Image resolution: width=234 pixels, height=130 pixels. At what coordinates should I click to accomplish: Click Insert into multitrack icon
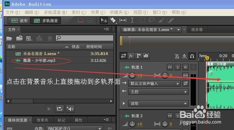(40, 38)
